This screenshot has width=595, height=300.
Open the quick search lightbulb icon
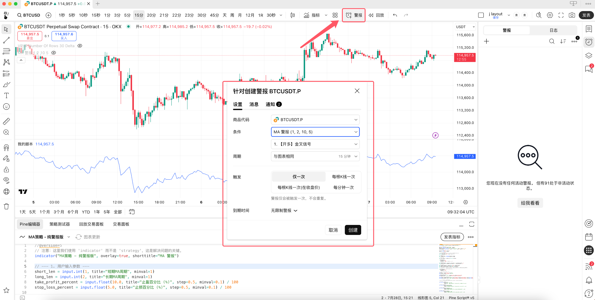tap(539, 15)
